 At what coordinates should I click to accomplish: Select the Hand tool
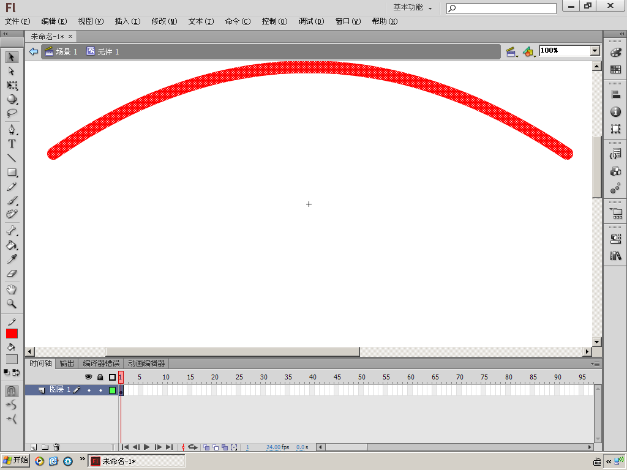[12, 289]
